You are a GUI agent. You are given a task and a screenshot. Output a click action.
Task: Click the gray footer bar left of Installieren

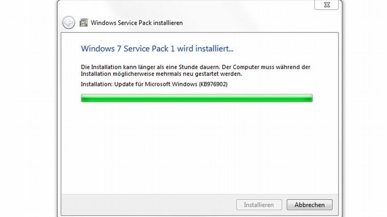pyautogui.click(x=145, y=205)
